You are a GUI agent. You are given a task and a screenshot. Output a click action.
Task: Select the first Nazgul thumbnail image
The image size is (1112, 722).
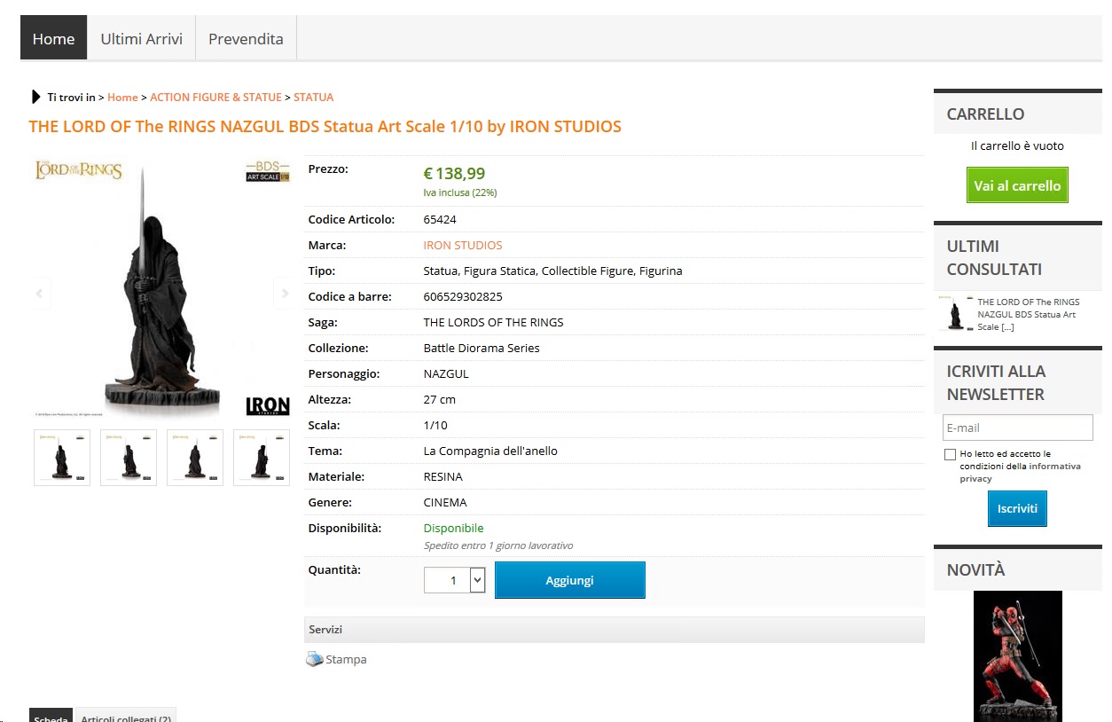point(62,458)
